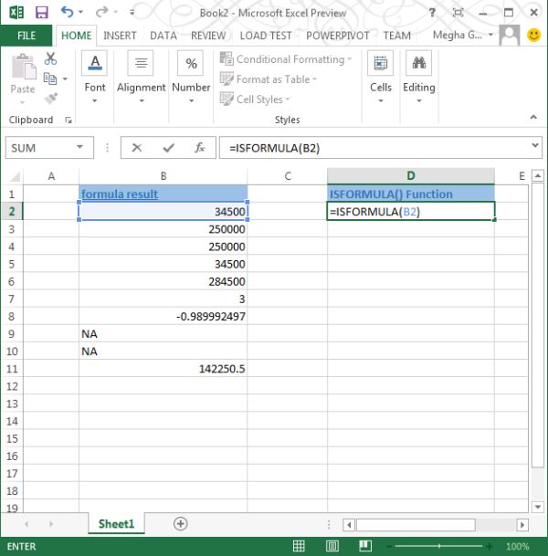548x556 pixels.
Task: Click the user account avatar picture
Action: coord(510,35)
